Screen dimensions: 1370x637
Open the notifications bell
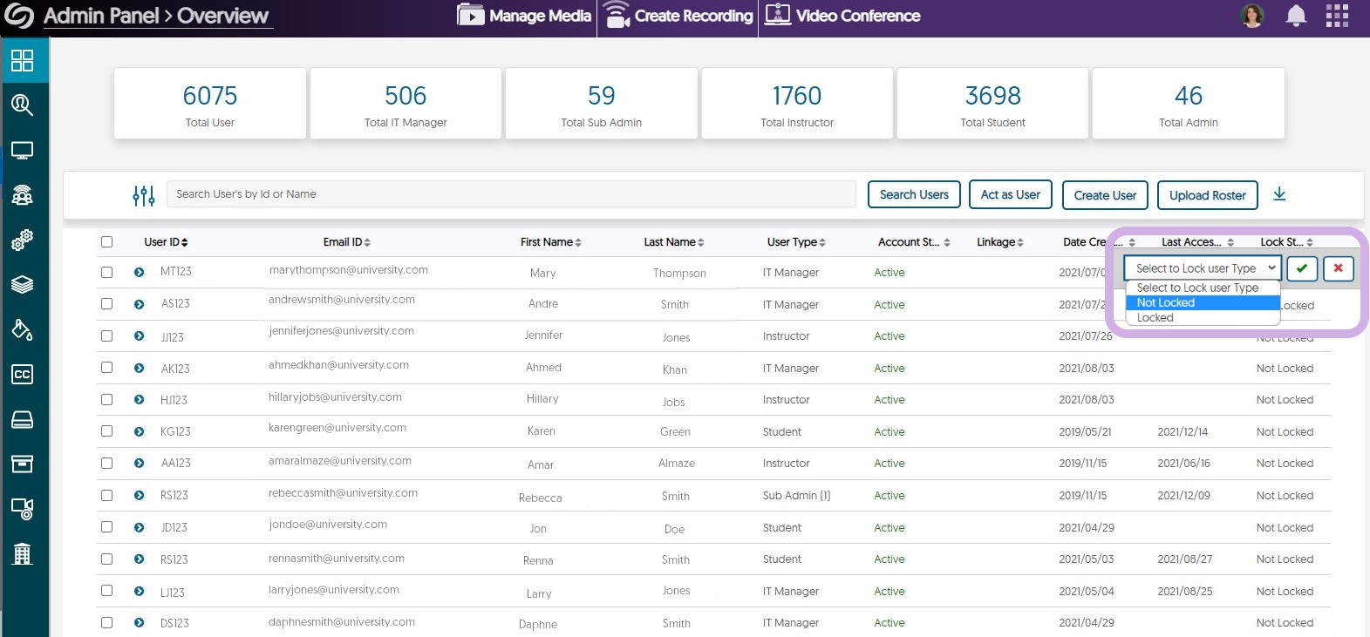pyautogui.click(x=1296, y=16)
